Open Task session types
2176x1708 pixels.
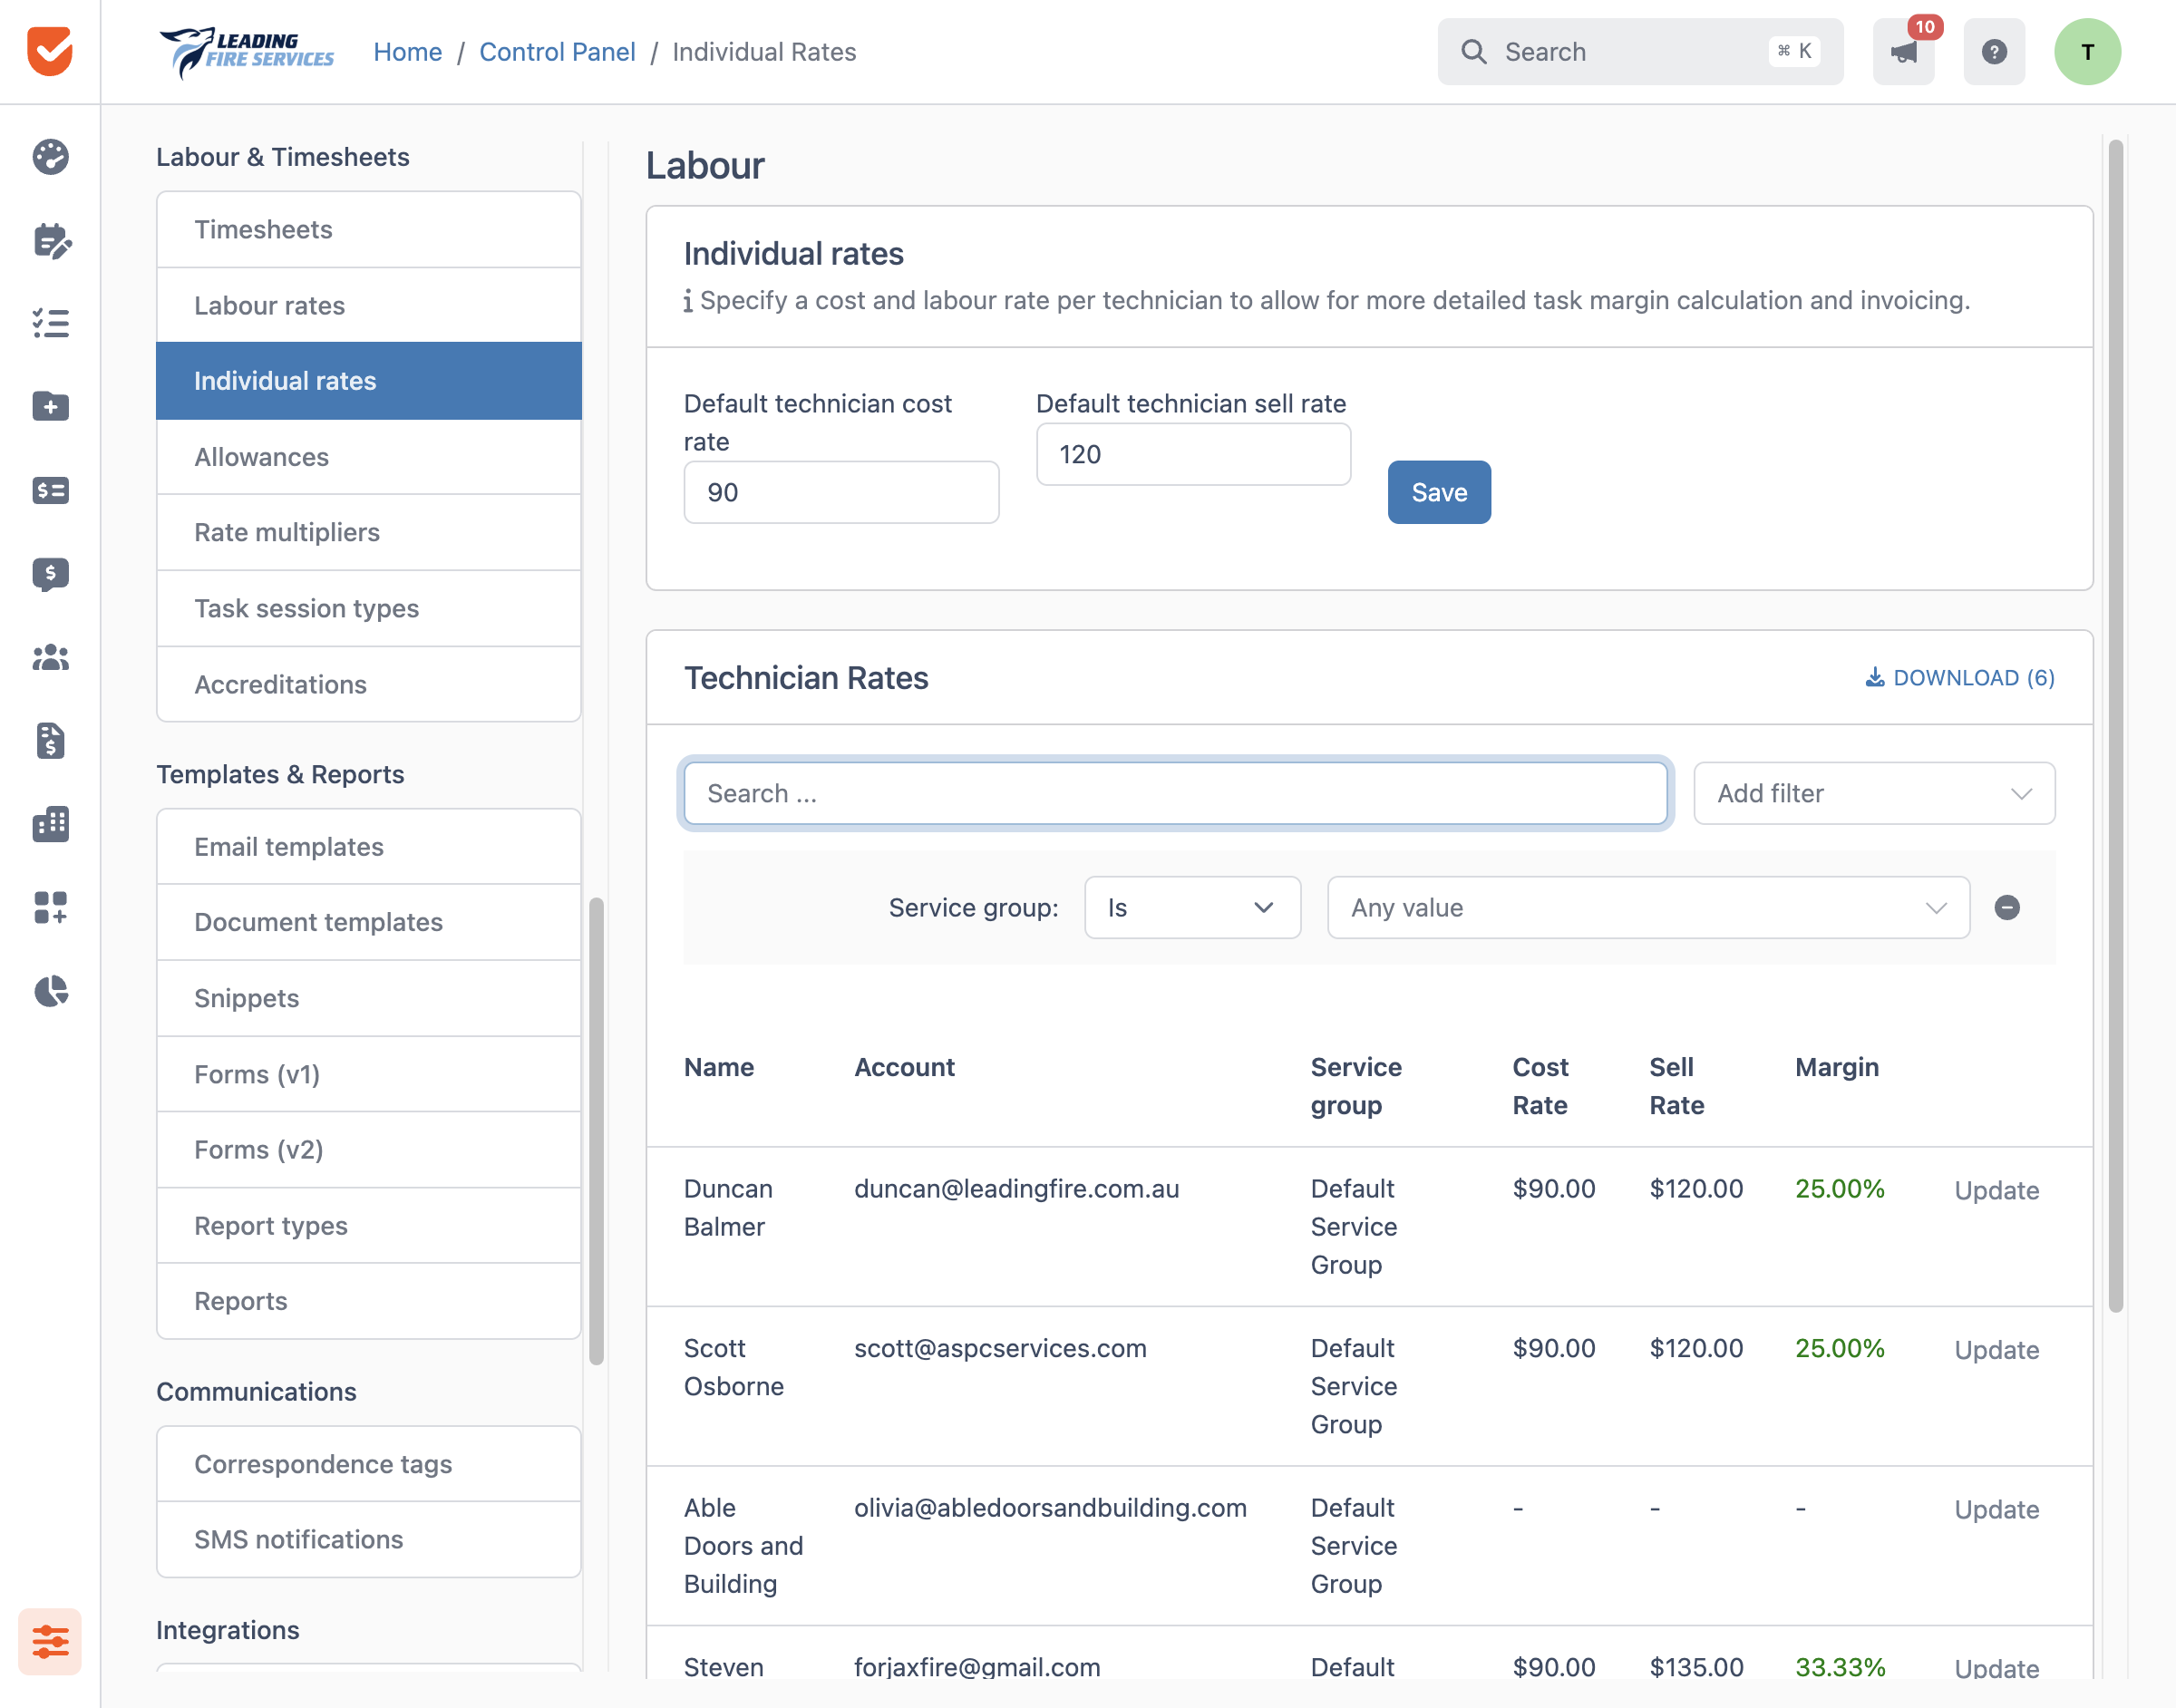(369, 608)
